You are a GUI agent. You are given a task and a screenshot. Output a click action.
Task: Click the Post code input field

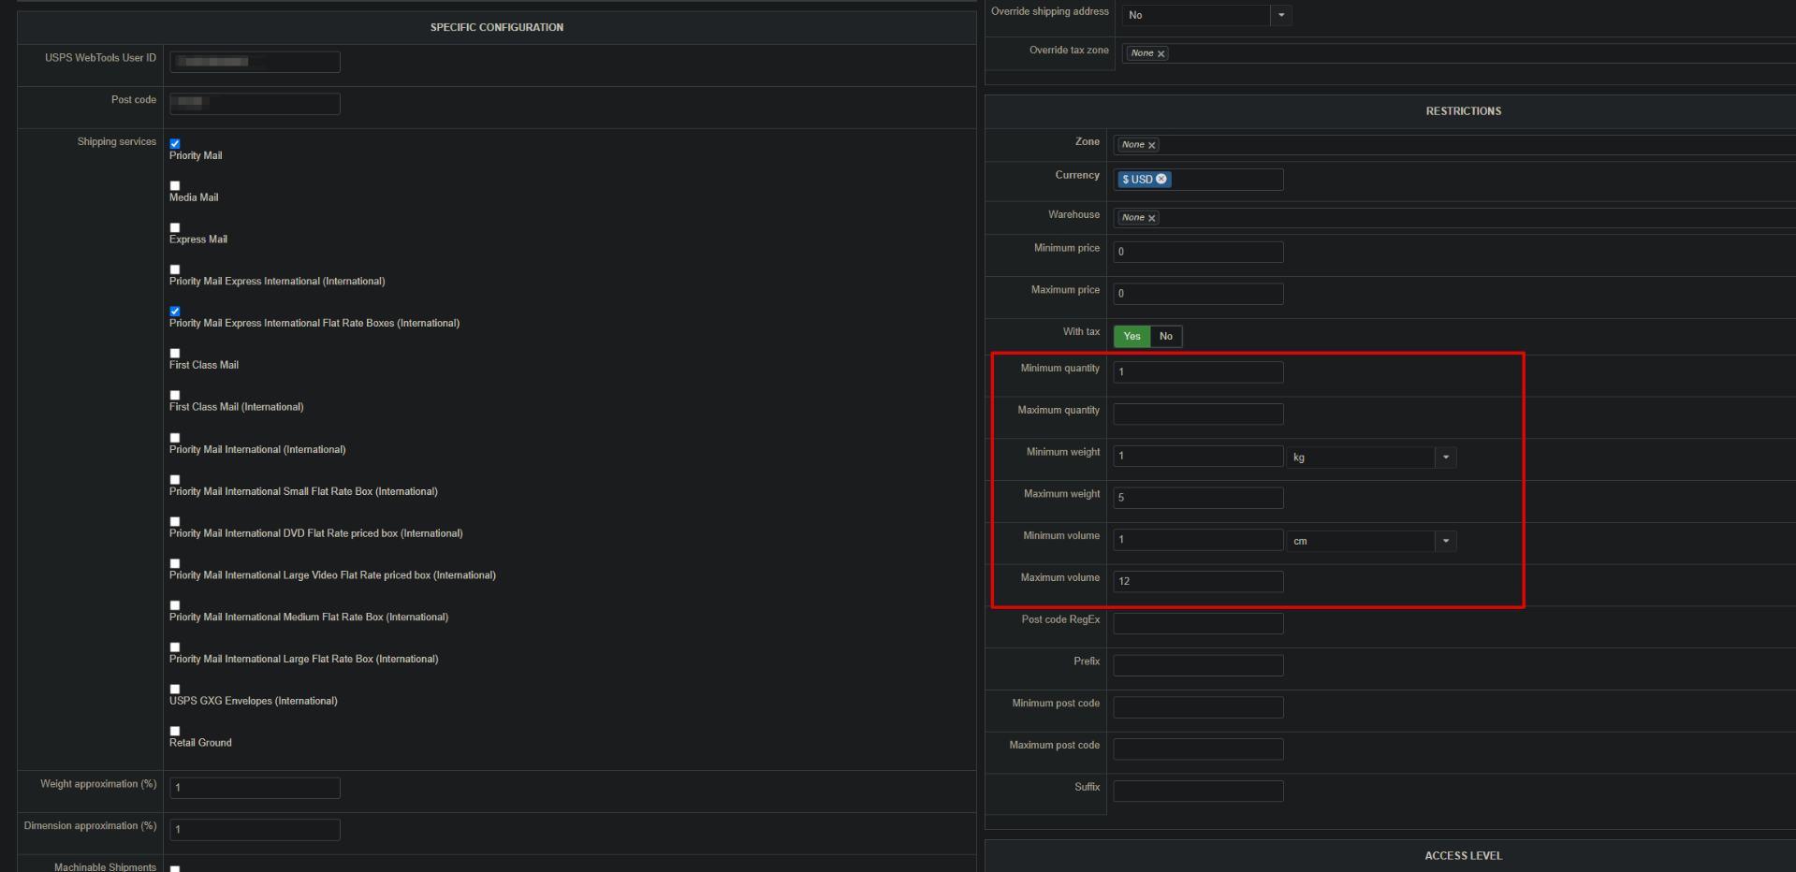(x=255, y=103)
